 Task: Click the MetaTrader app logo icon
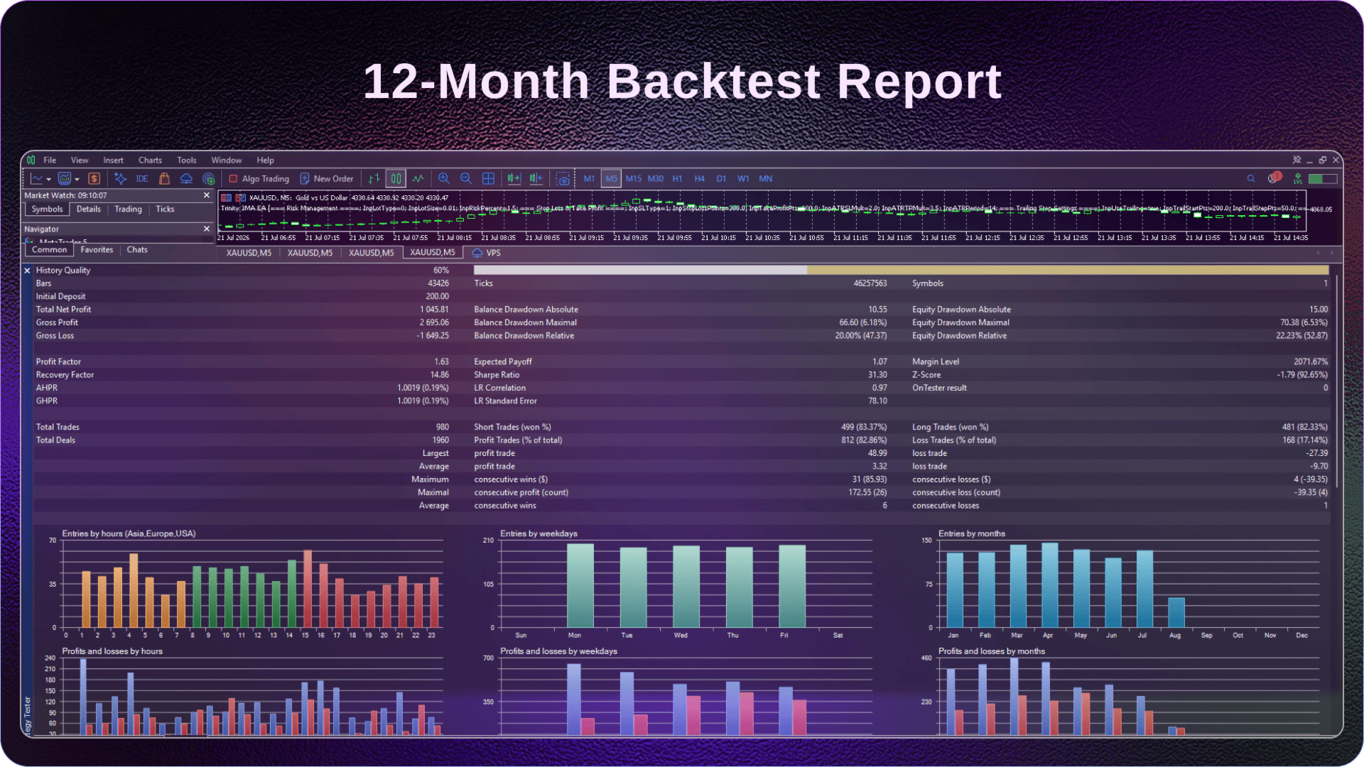31,161
